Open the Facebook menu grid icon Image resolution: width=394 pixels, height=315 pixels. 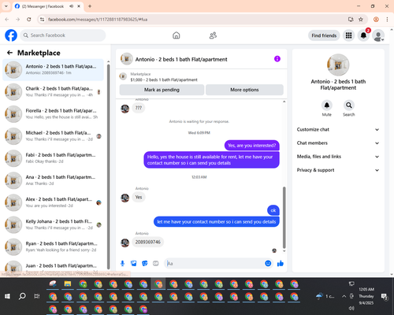coord(348,35)
